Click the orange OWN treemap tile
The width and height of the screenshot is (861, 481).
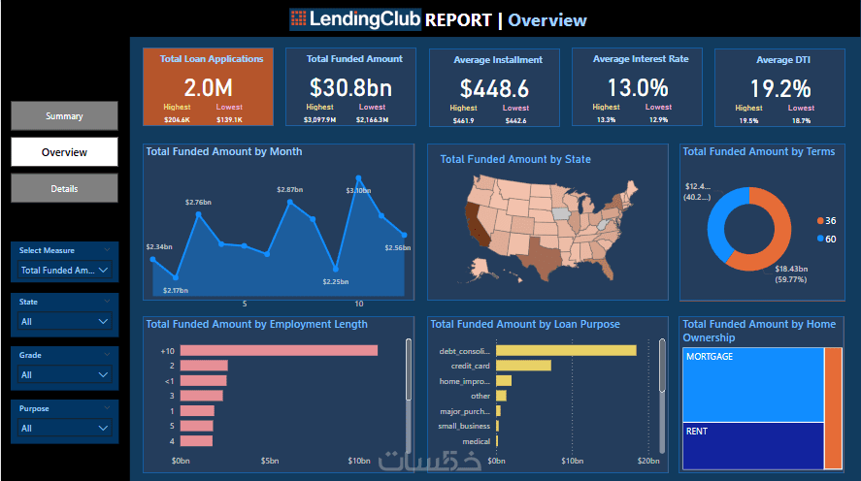tap(833, 408)
